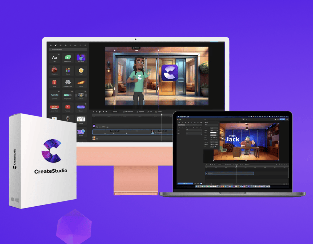Click the folder icon in iMac top toolbar
Image resolution: width=313 pixels, height=244 pixels.
pos(51,45)
